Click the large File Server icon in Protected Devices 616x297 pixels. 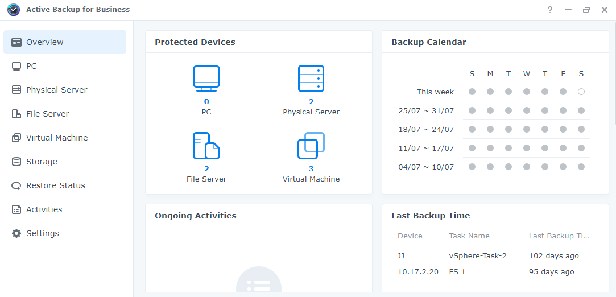coord(206,146)
